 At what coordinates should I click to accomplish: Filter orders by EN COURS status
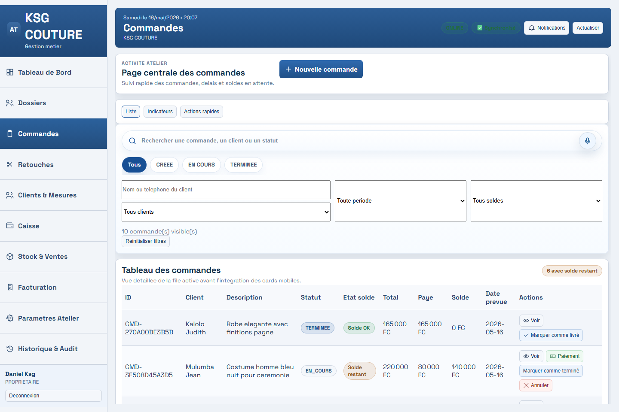point(202,165)
